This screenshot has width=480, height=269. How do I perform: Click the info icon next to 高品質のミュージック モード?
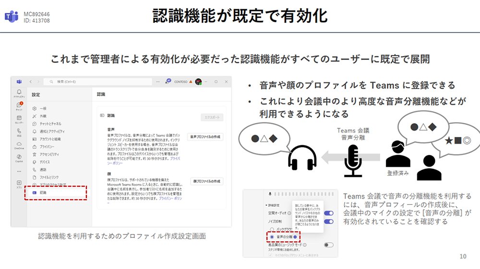305,245
